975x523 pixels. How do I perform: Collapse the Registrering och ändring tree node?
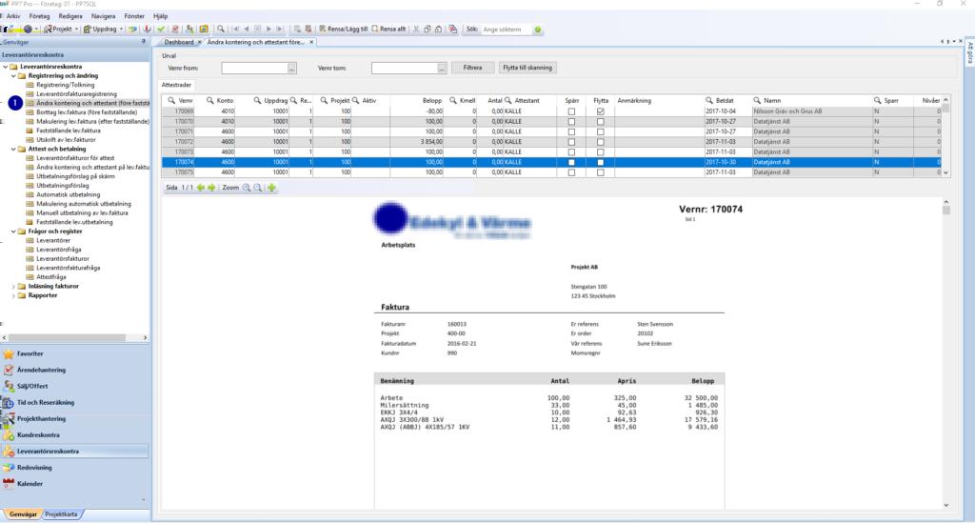(x=13, y=76)
